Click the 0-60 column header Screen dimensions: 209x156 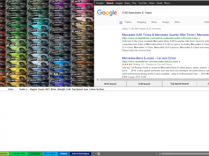[x=68, y=89]
